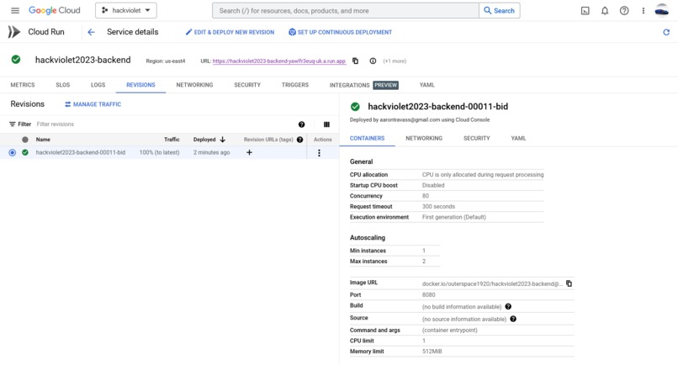Open the hackviolet2023-backend service URL
This screenshot has height=365, width=678.
click(279, 61)
